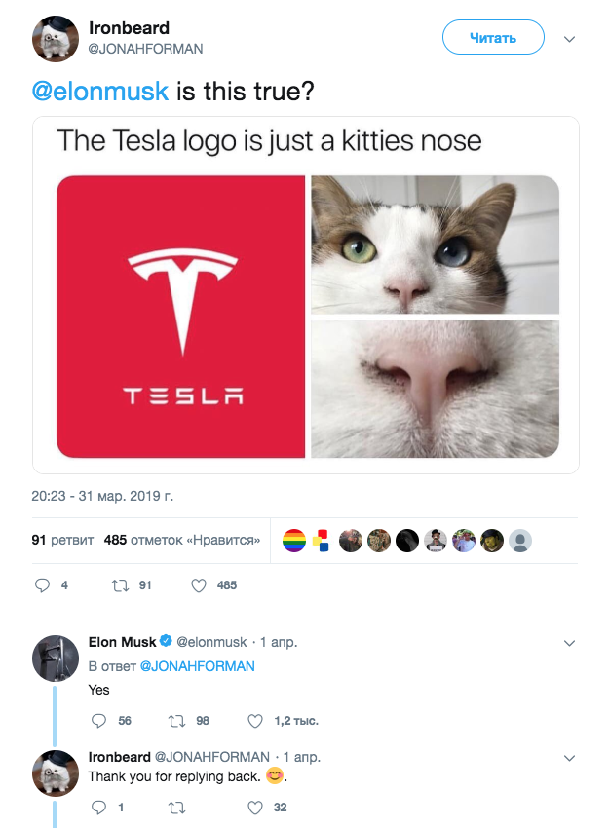The image size is (609, 828).
Task: Expand the options chevron on Elon Musk's reply
Action: pos(570,643)
